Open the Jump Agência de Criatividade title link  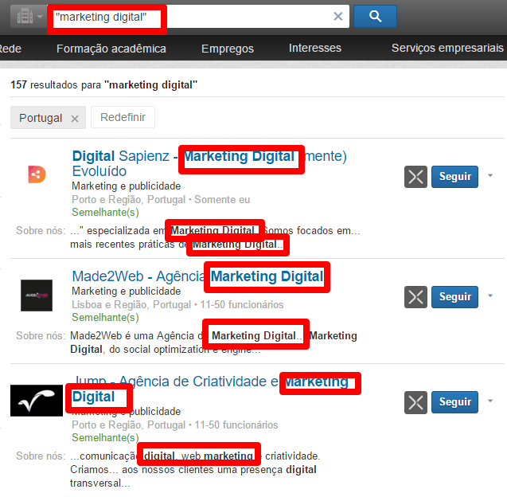point(210,389)
